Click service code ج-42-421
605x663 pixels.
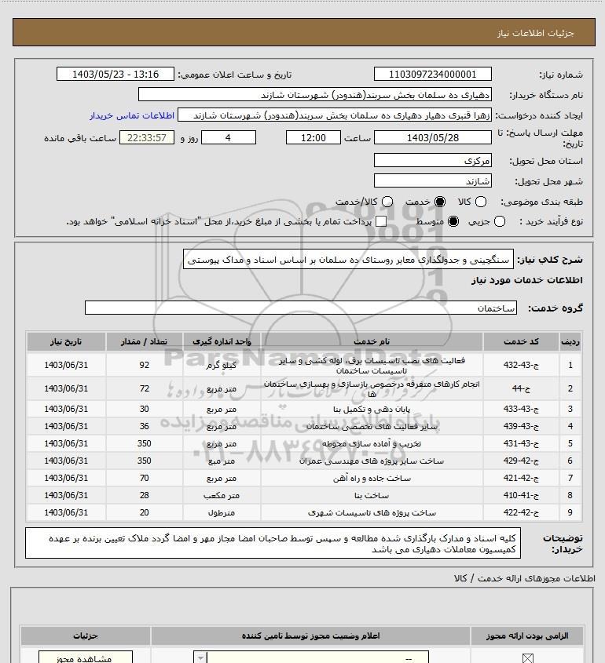[521, 478]
